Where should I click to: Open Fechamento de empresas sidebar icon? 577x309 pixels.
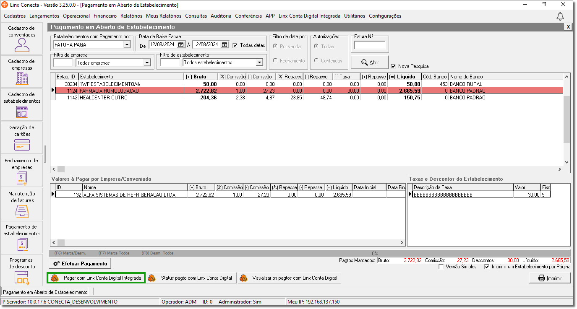coord(22,171)
